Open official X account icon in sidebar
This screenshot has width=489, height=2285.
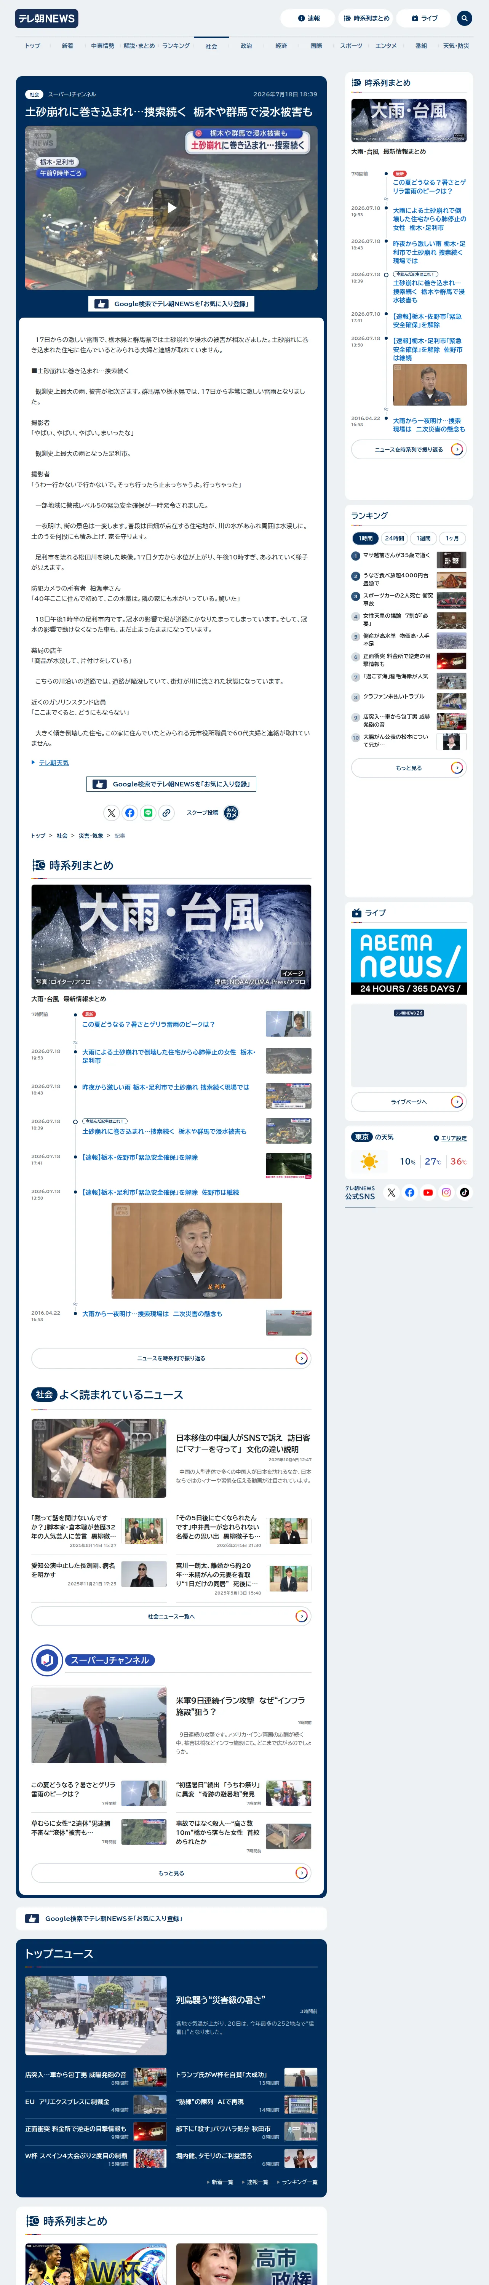392,1192
